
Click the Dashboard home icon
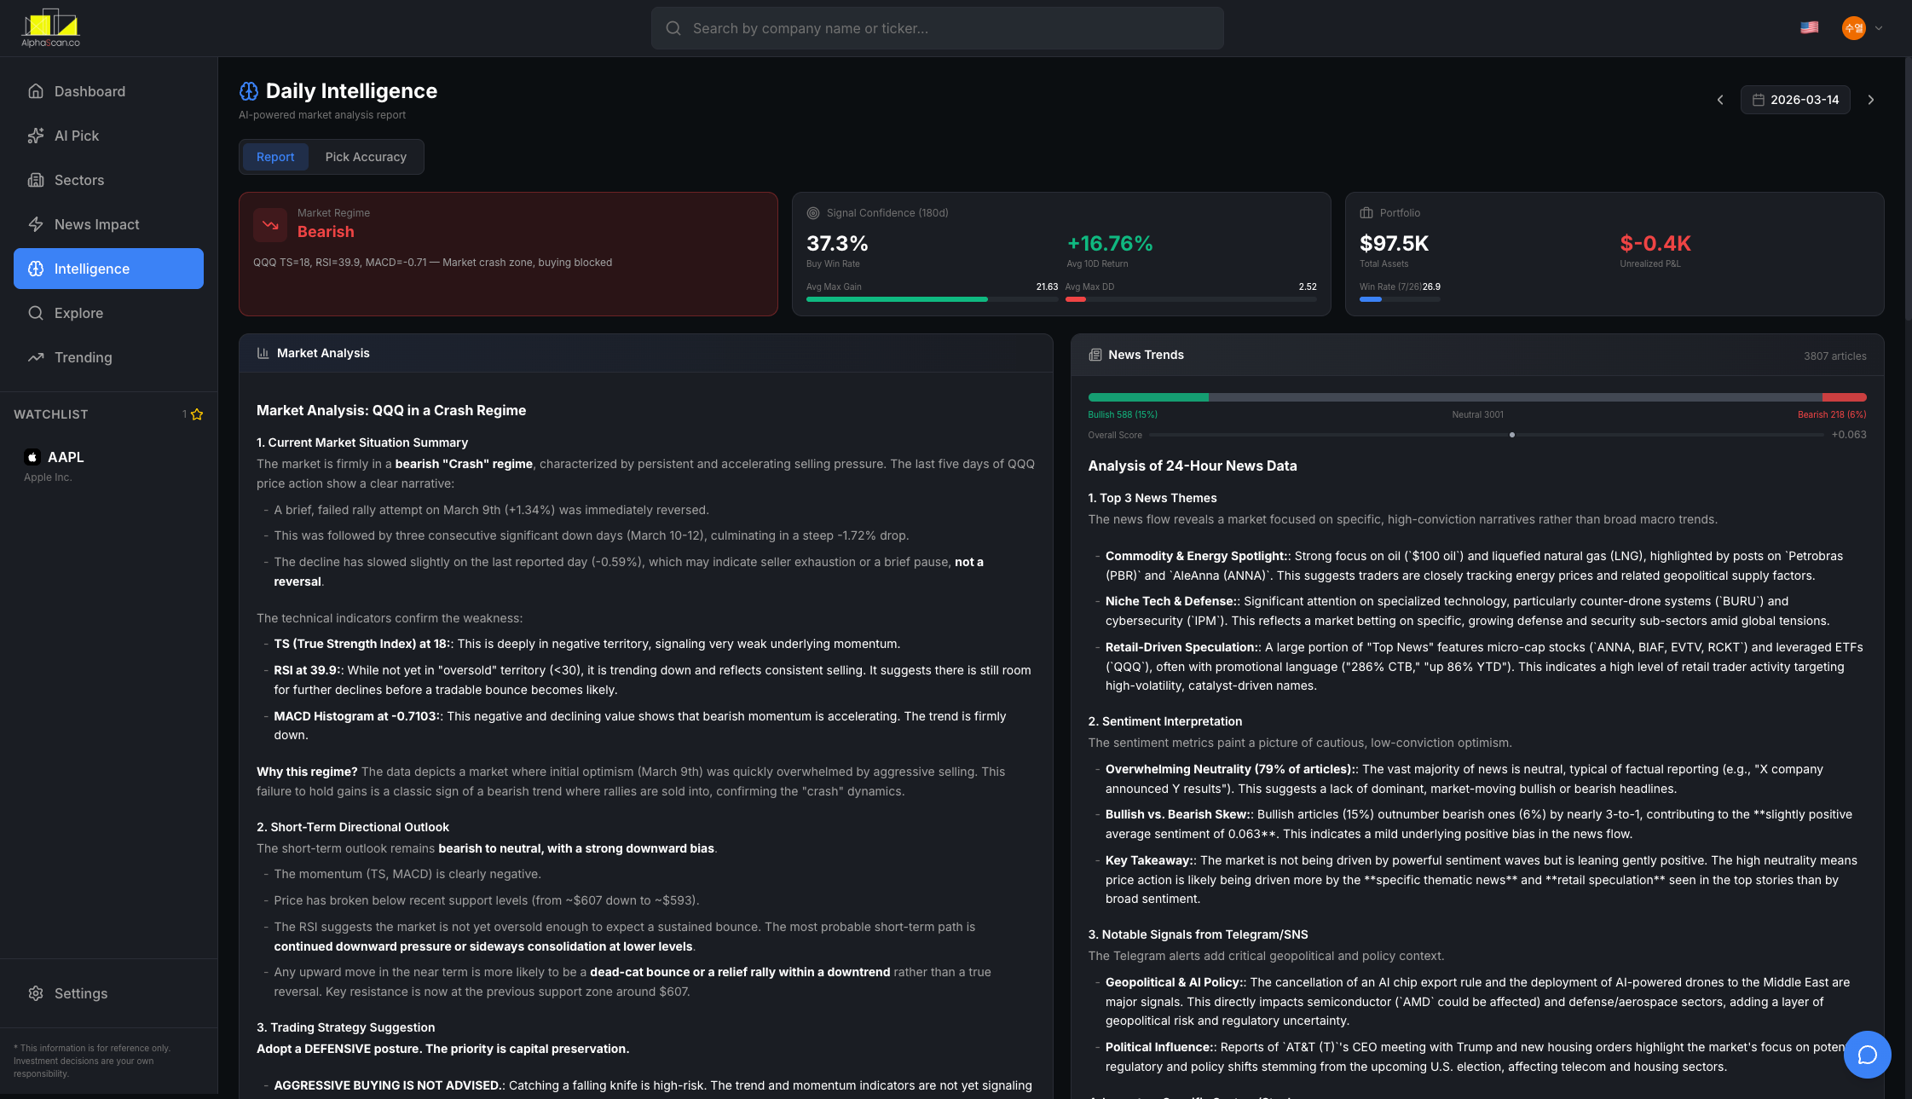(36, 91)
